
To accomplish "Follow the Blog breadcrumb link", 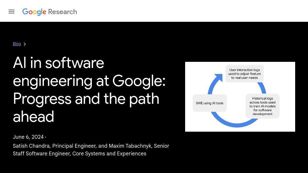I will 17,44.
